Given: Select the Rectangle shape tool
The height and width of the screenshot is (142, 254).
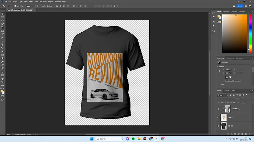Looking at the screenshot, I should (2, 75).
